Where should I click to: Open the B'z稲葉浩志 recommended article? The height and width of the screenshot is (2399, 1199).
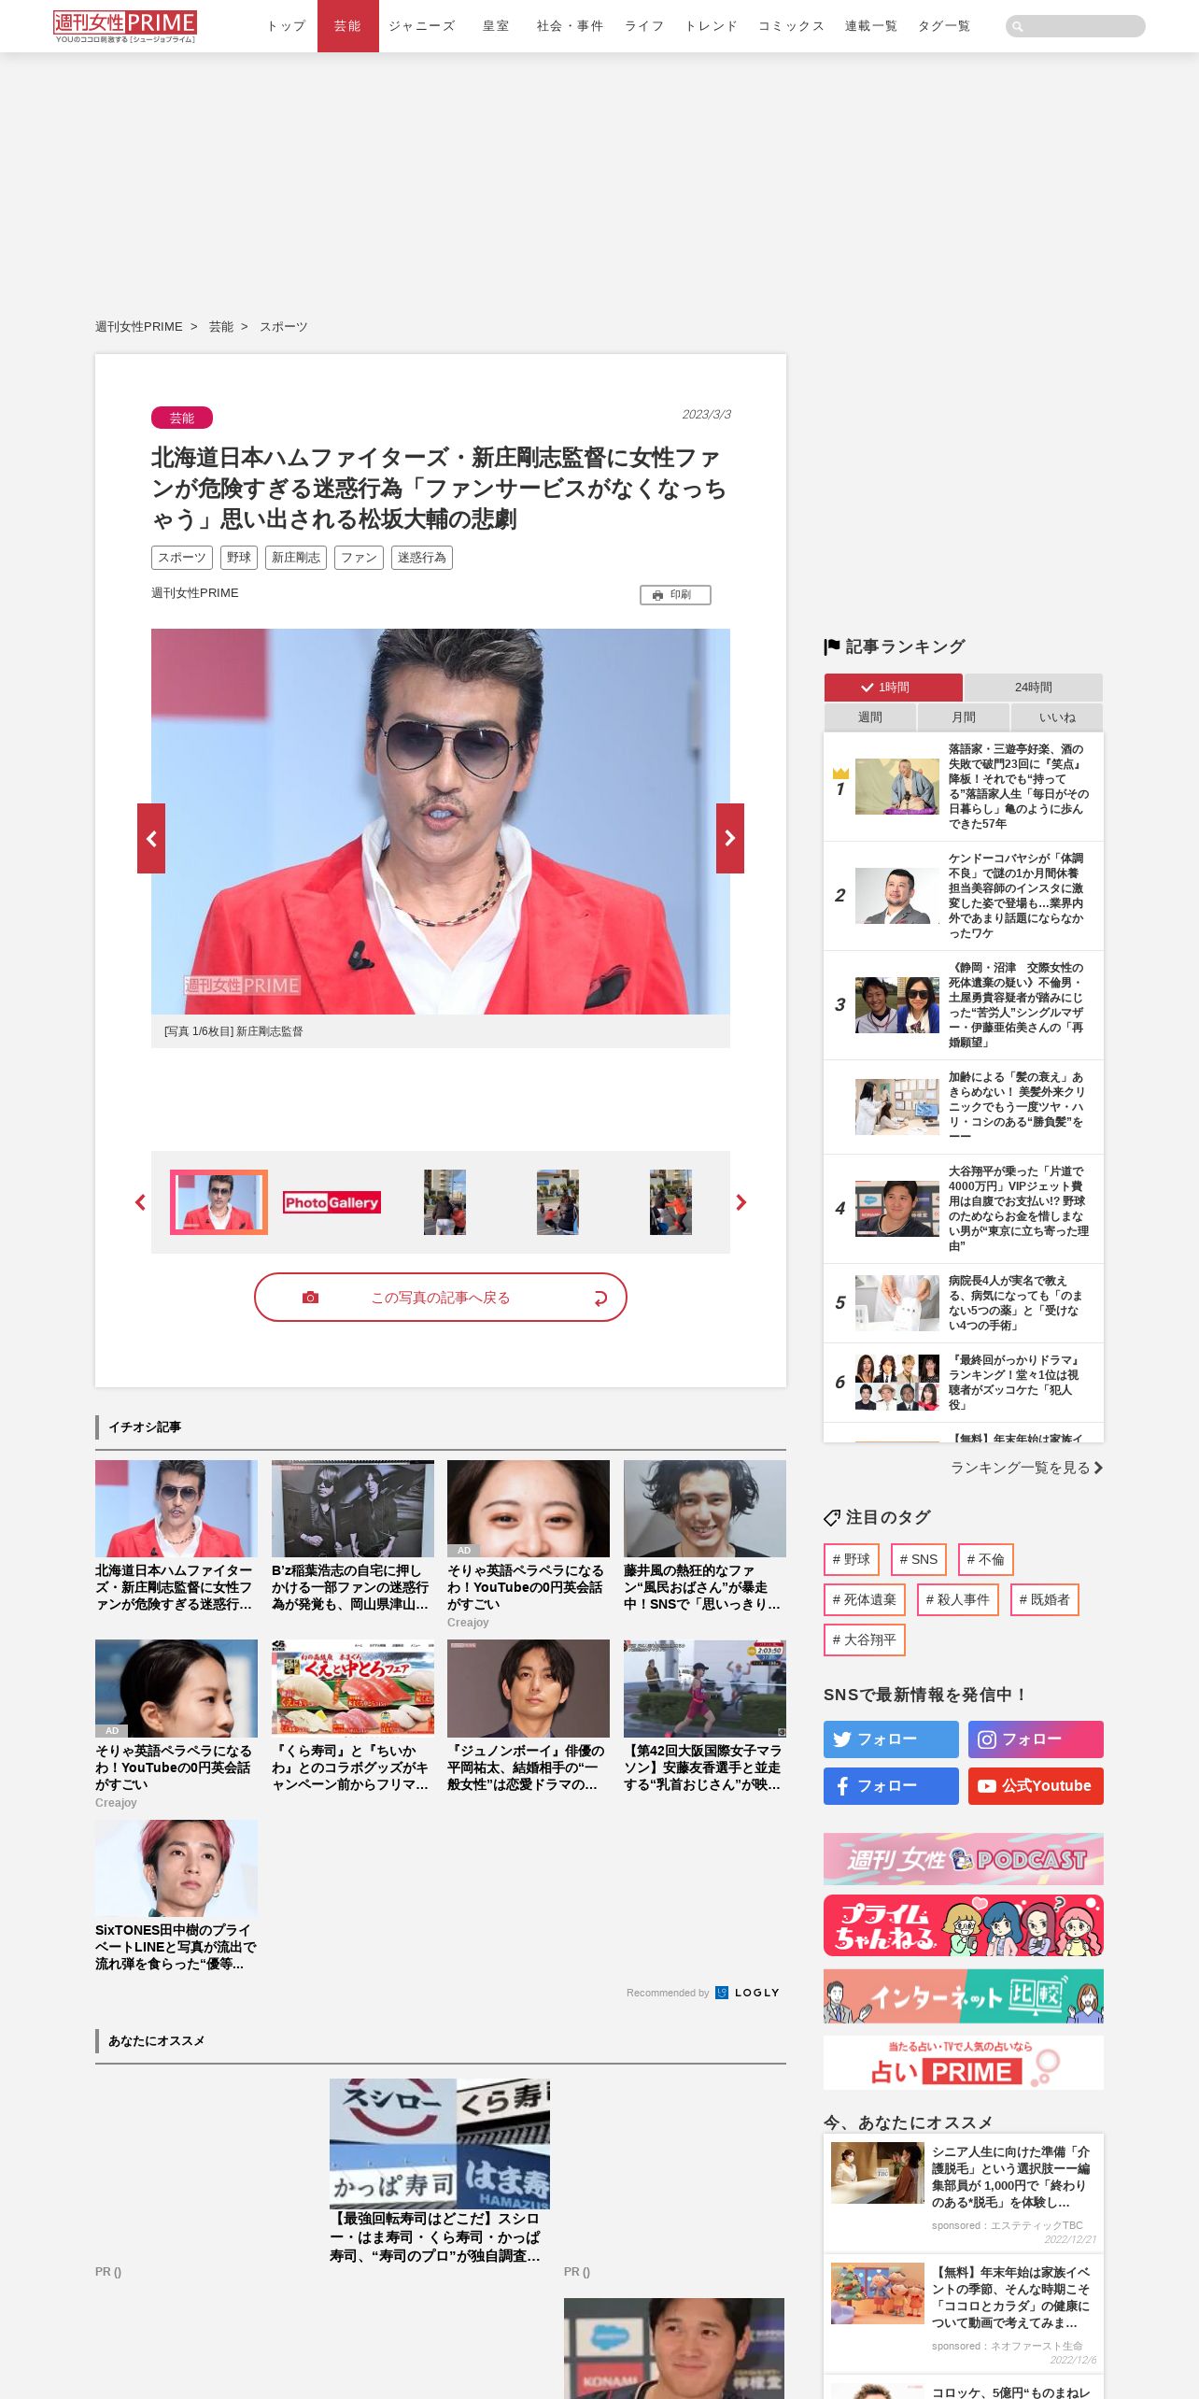[353, 1537]
